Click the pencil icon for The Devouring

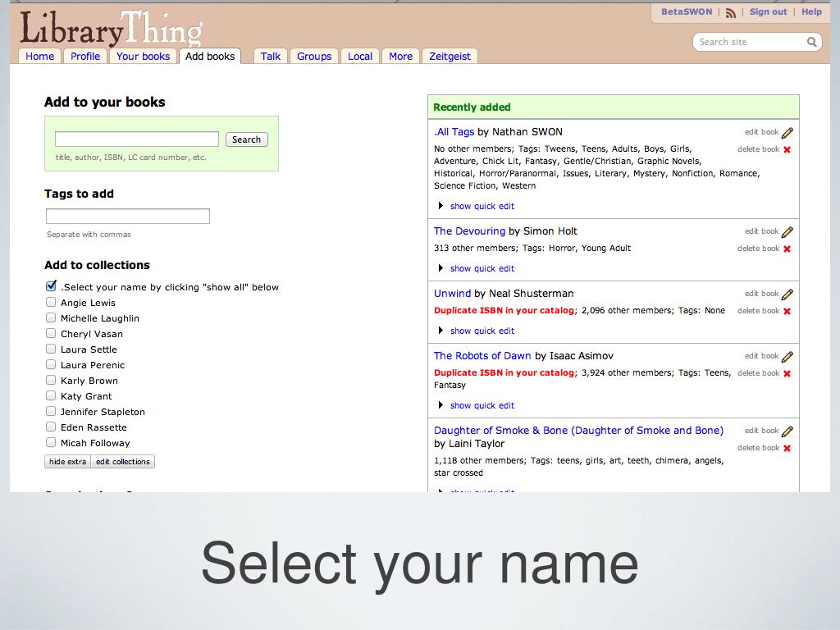[x=787, y=232]
